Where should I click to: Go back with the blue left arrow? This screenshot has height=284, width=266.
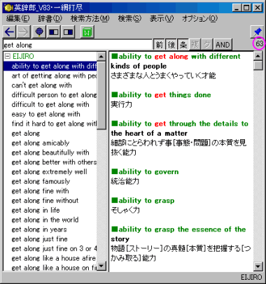9,31
